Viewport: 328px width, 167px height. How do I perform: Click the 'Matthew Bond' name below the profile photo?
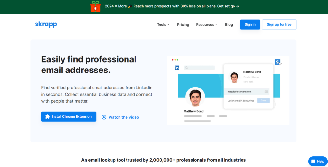tap(194, 111)
